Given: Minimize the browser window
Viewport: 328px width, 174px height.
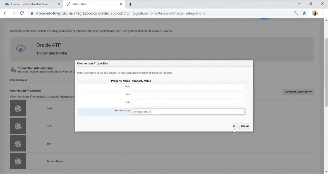Looking at the screenshot, I should tap(299, 4).
